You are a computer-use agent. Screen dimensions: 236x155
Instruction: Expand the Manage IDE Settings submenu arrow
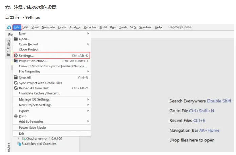[x=88, y=99]
